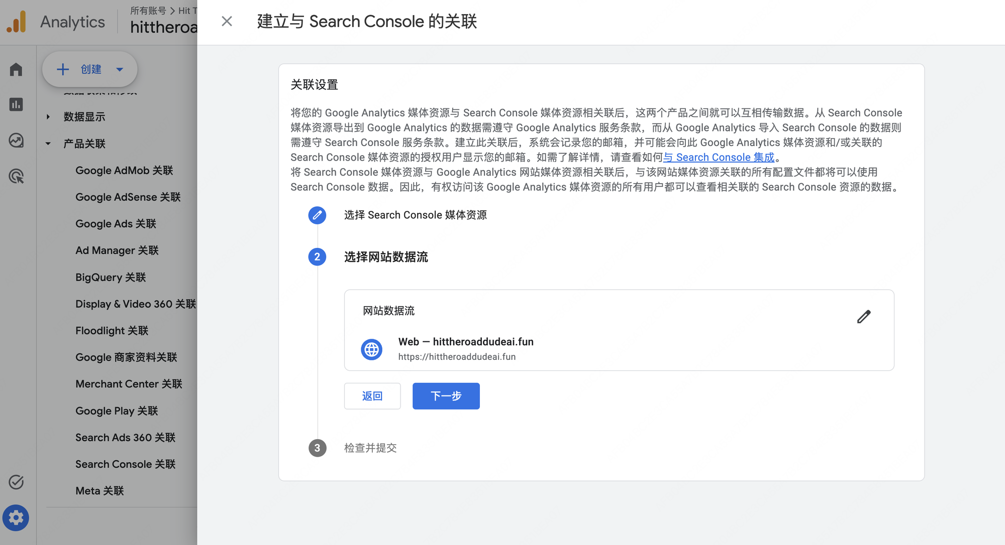The height and width of the screenshot is (545, 1005).
Task: Click the 检查并提交 step label
Action: (x=370, y=448)
